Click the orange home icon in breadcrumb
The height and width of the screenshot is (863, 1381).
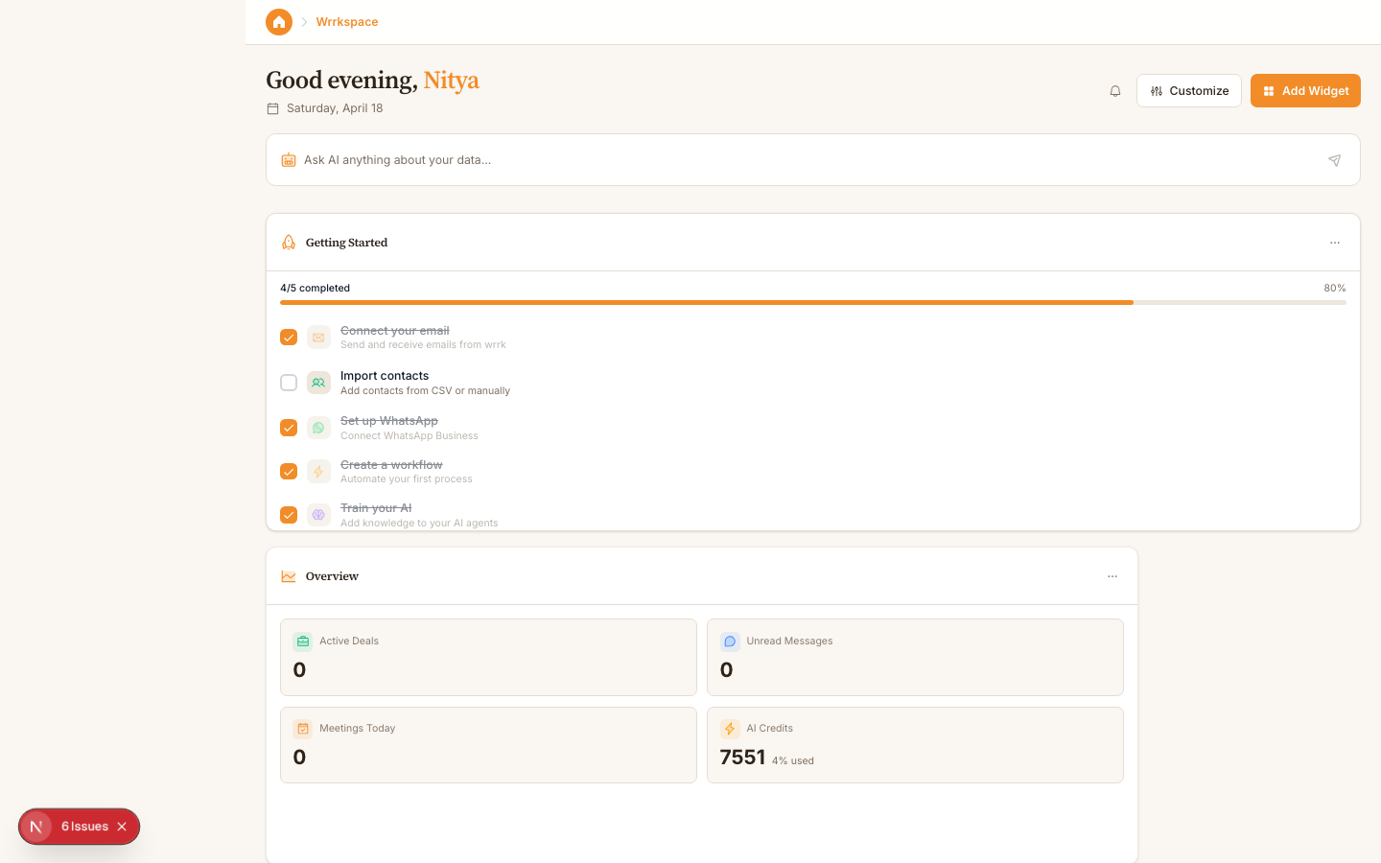(x=279, y=22)
